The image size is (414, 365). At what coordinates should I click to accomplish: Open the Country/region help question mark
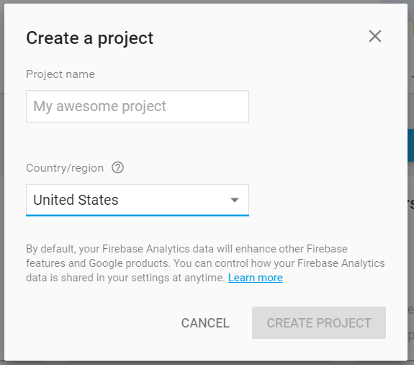pyautogui.click(x=117, y=167)
